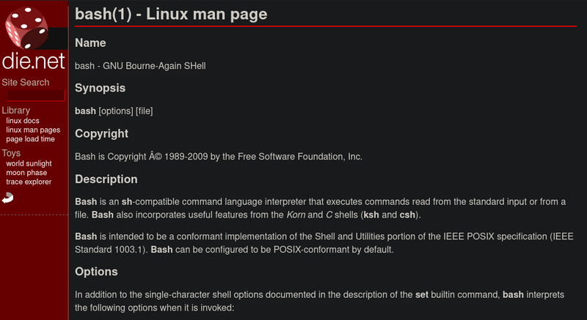The image size is (587, 320).
Task: Click the Synopsis section heading
Action: pyautogui.click(x=101, y=88)
